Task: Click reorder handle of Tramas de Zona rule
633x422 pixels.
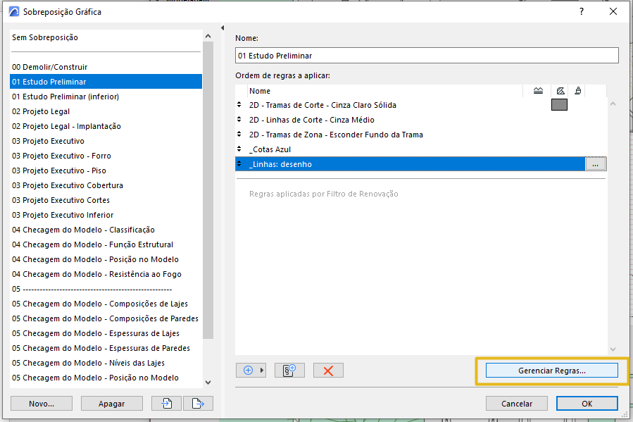Action: pos(239,134)
